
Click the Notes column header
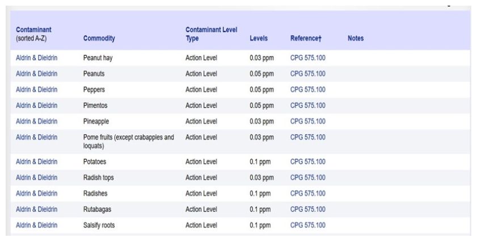[x=356, y=39]
